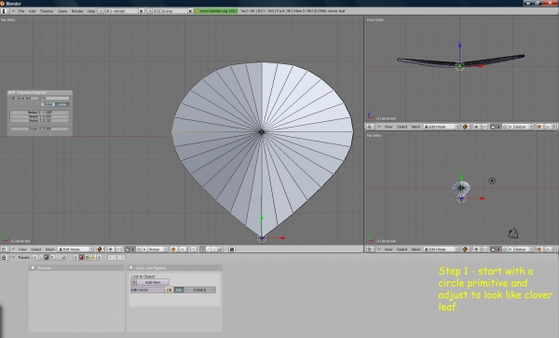Enable scale manipulator square in main viewport header
This screenshot has width=559, height=338.
[x=144, y=250]
